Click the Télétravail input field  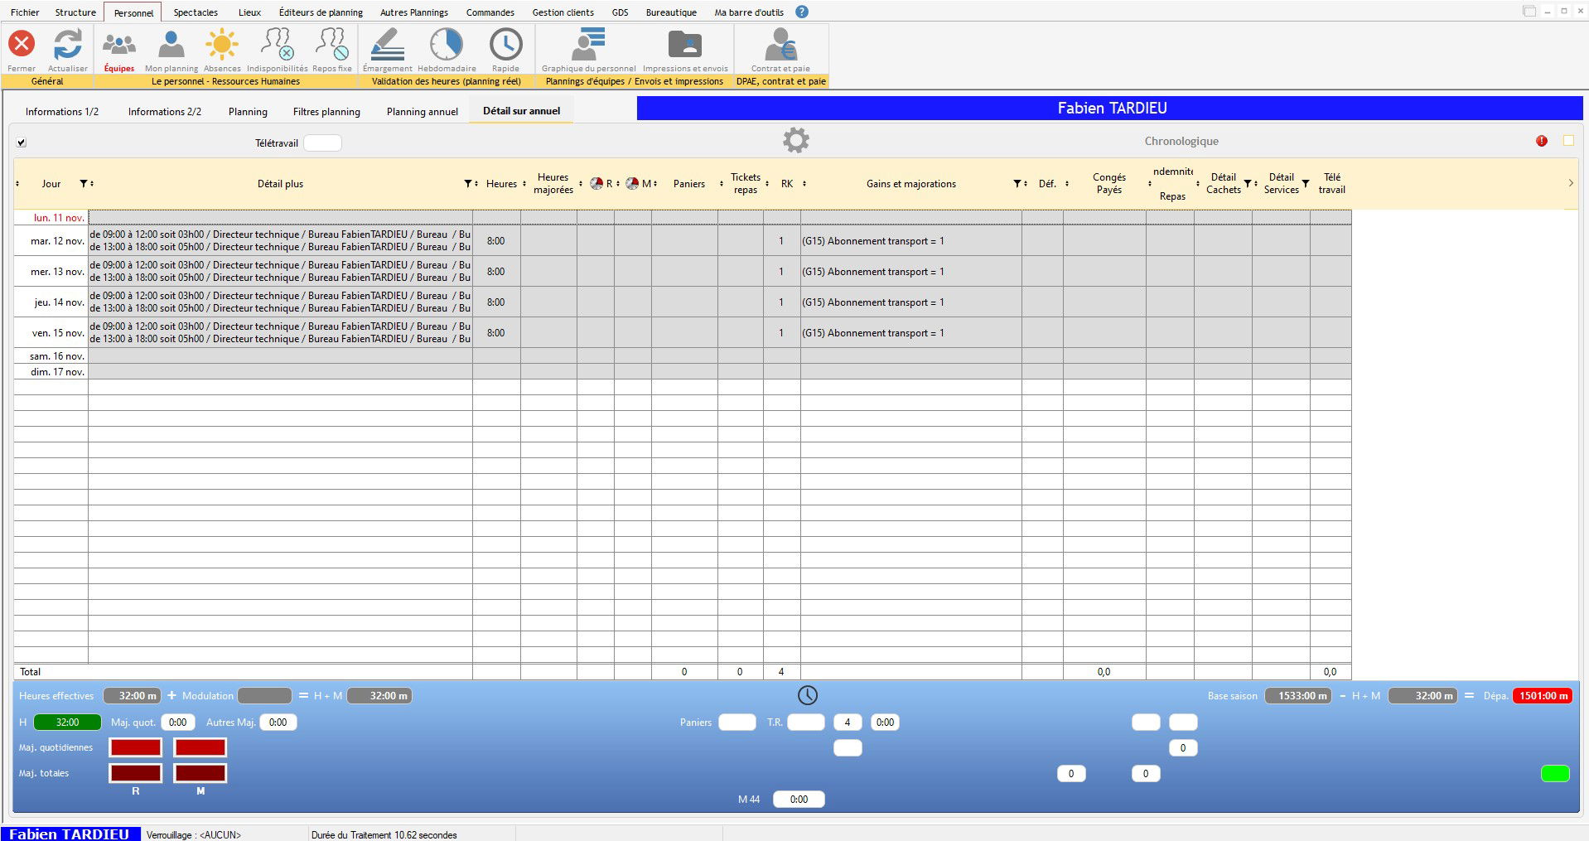[322, 143]
